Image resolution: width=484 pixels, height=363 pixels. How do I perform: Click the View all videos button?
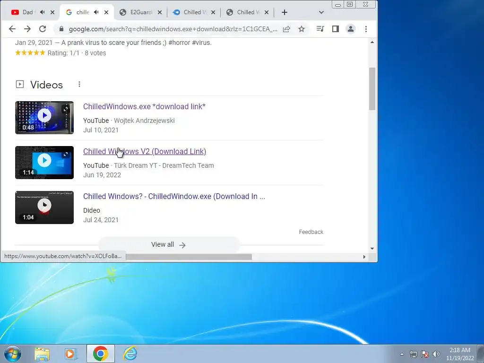(x=169, y=244)
